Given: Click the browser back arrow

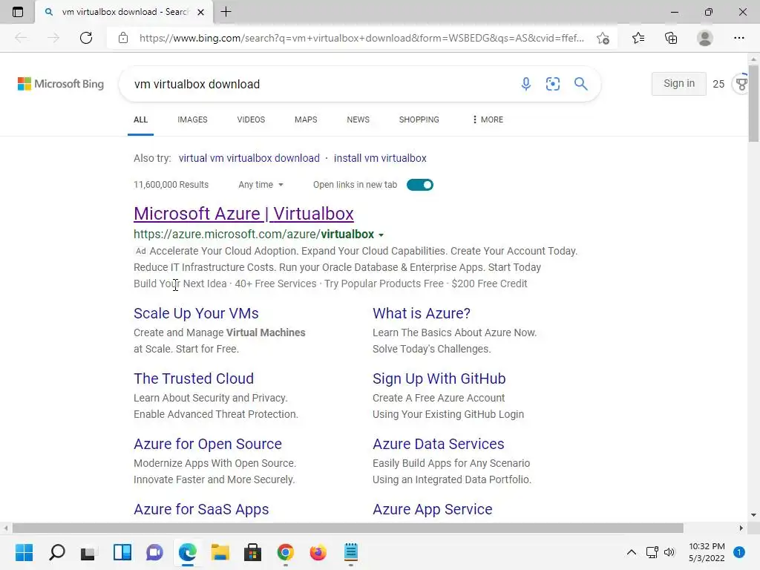Looking at the screenshot, I should coord(21,38).
